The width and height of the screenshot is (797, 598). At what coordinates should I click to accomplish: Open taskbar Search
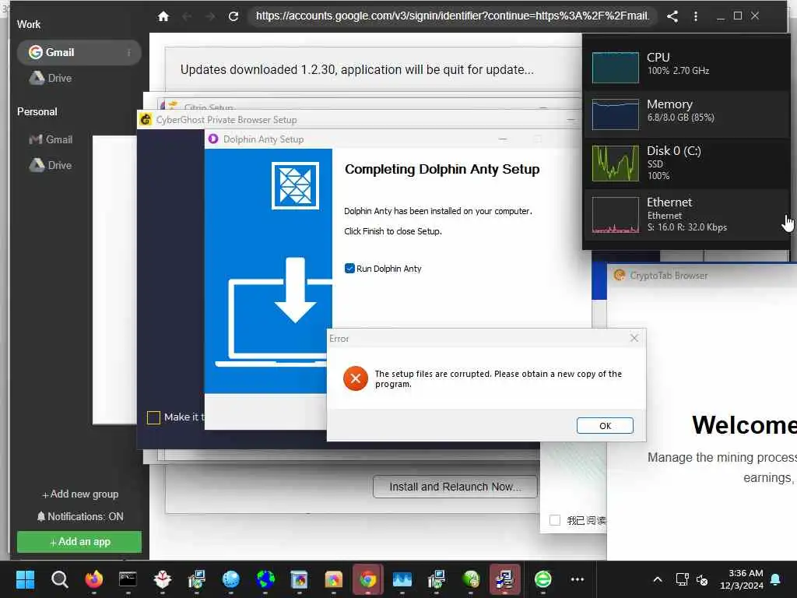[x=59, y=579]
